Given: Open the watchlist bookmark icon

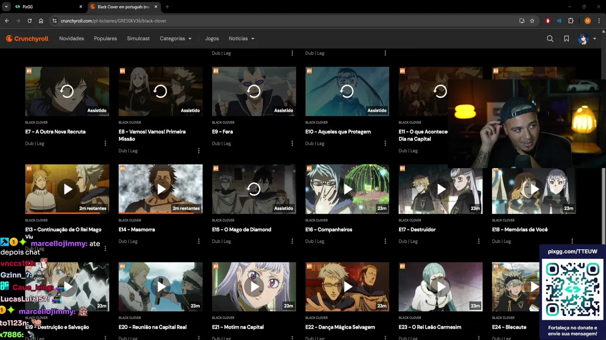Looking at the screenshot, I should click(x=566, y=39).
